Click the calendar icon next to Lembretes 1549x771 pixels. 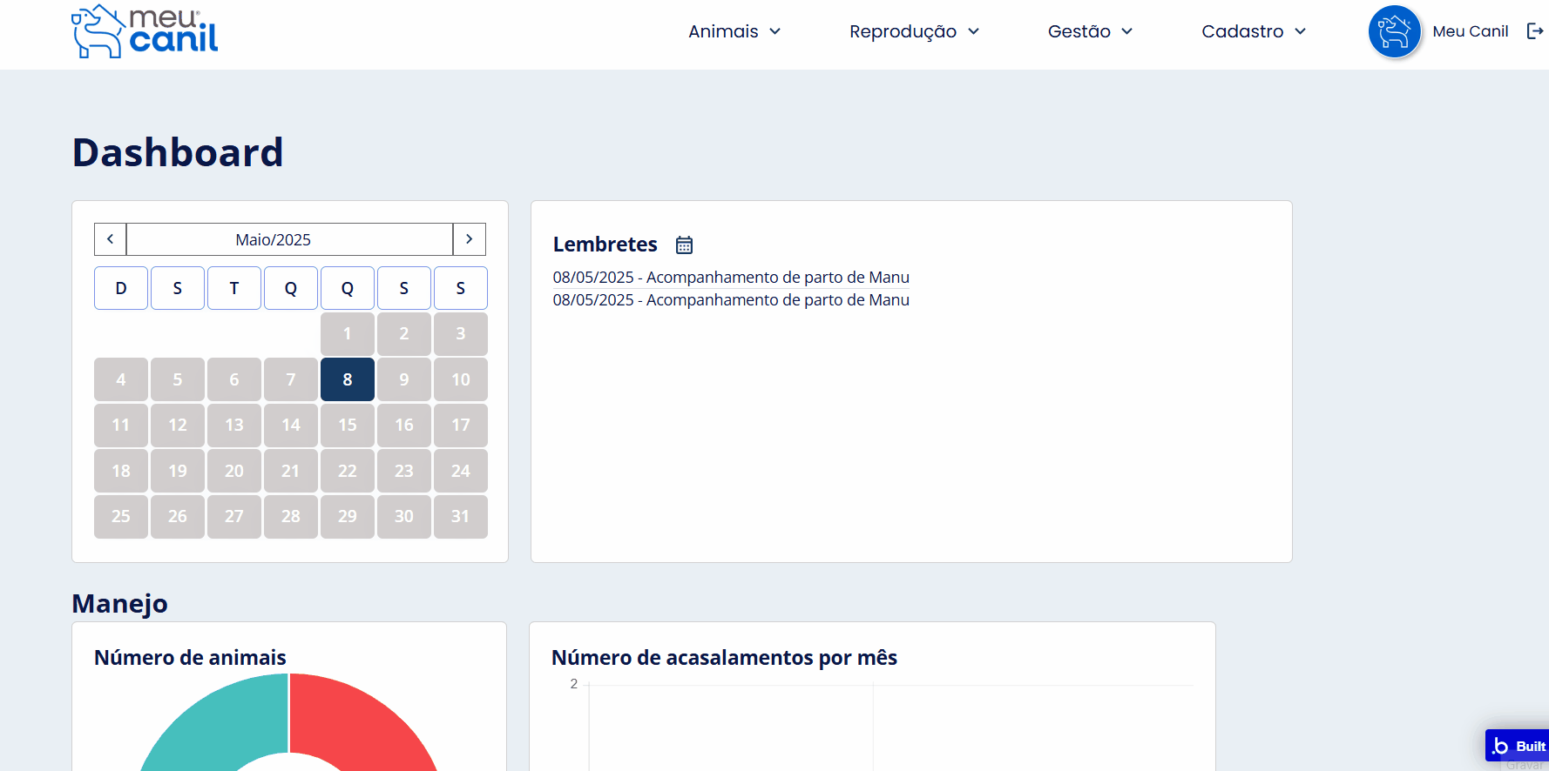click(684, 245)
